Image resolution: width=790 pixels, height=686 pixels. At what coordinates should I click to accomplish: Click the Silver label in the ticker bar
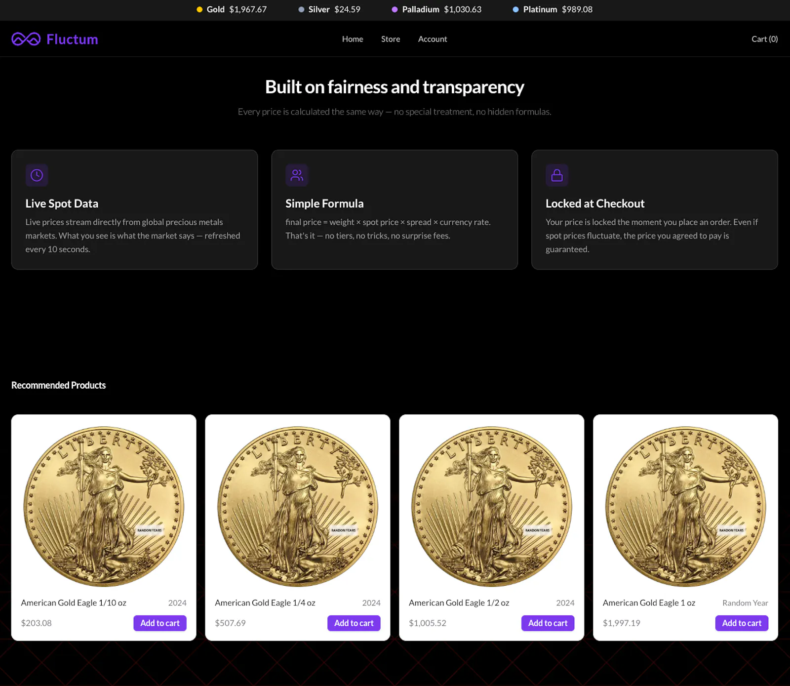pos(319,9)
